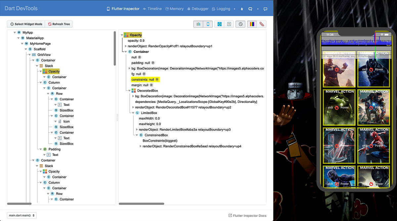Collapse the LimitedBox details section

(x=133, y=113)
